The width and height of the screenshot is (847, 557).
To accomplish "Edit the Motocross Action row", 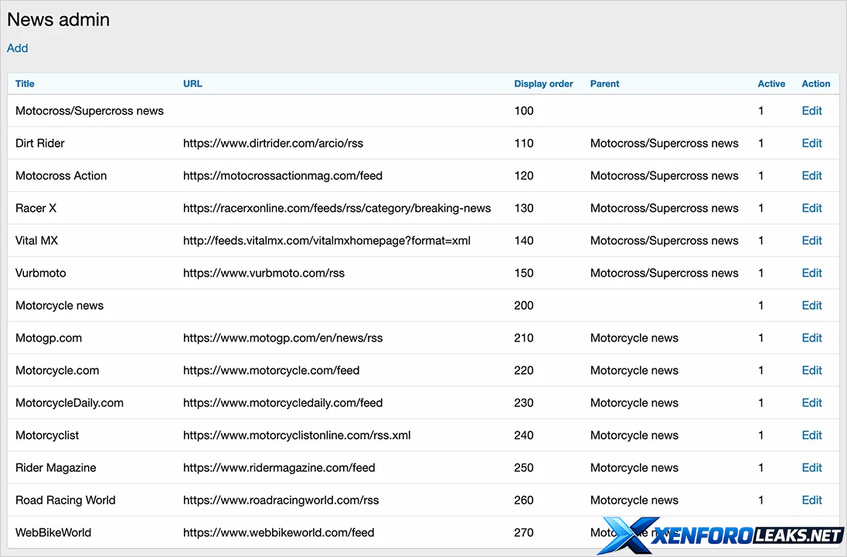I will 811,175.
